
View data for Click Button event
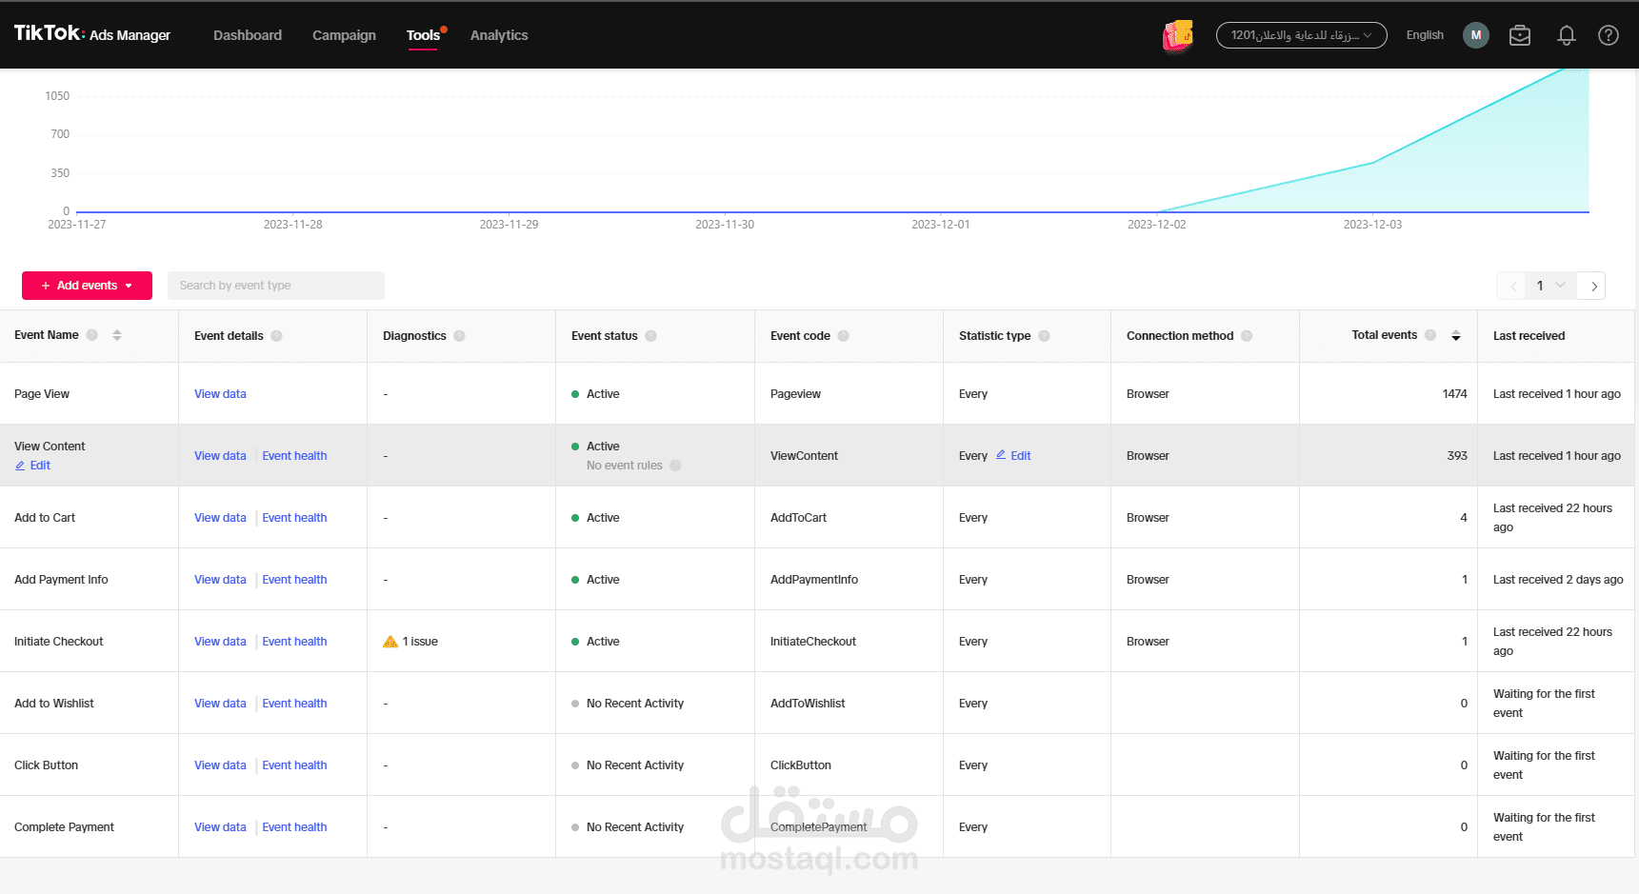point(220,765)
